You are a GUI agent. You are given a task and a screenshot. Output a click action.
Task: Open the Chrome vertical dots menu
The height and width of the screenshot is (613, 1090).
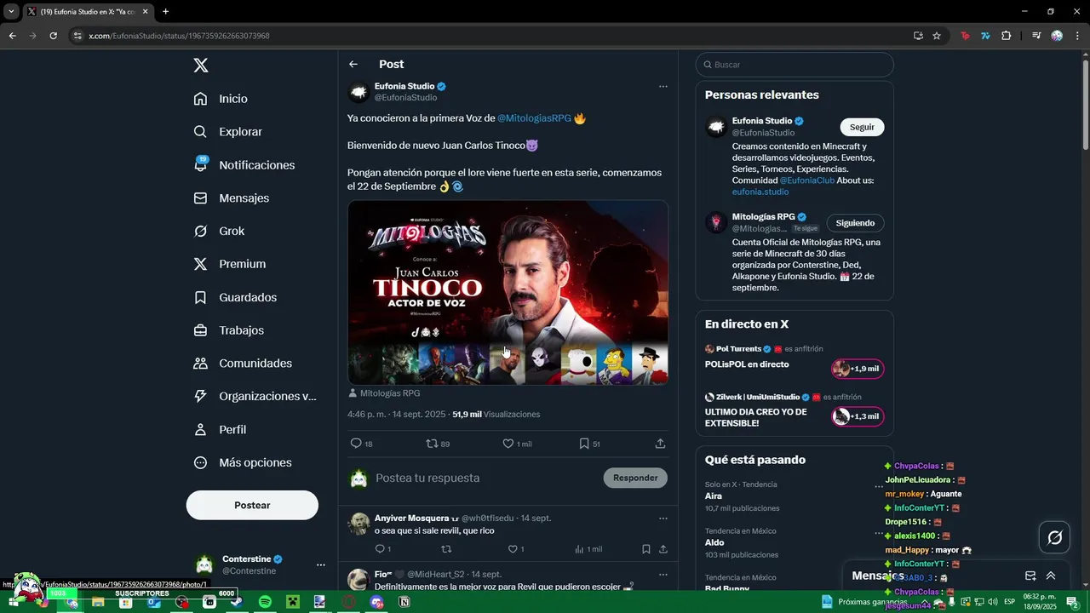pyautogui.click(x=1078, y=36)
